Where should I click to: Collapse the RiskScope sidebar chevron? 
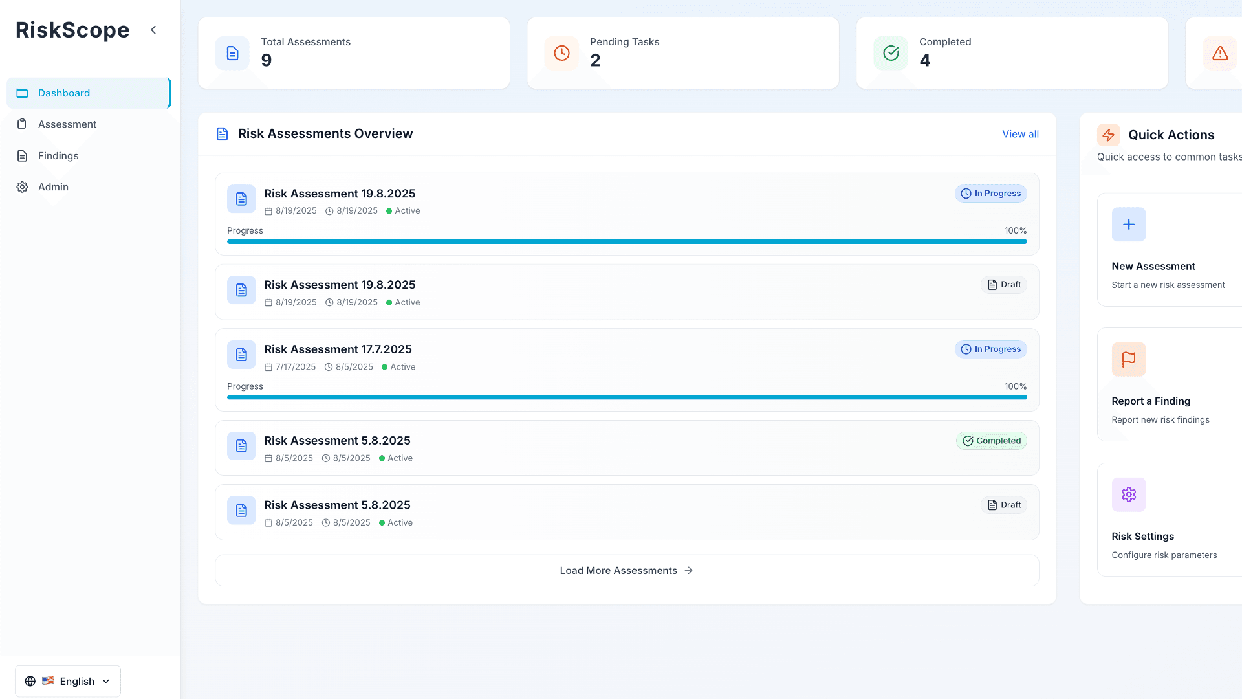(153, 30)
